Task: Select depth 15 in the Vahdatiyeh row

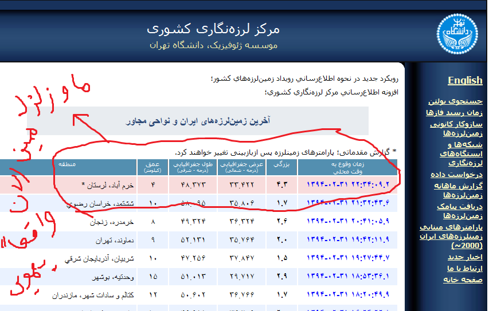Action: [x=153, y=277]
